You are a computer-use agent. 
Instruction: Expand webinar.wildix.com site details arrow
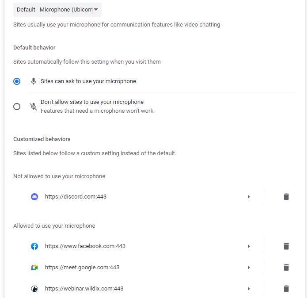(249, 289)
